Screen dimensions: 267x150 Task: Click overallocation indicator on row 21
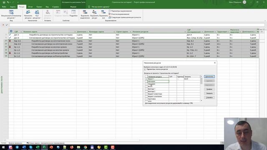[x=10, y=41]
